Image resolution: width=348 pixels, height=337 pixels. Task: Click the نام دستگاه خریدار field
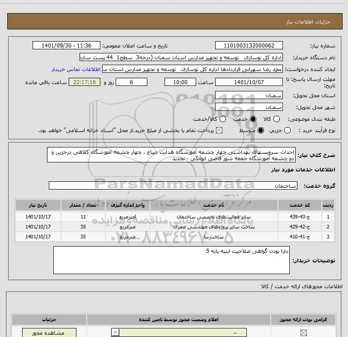[x=181, y=57]
